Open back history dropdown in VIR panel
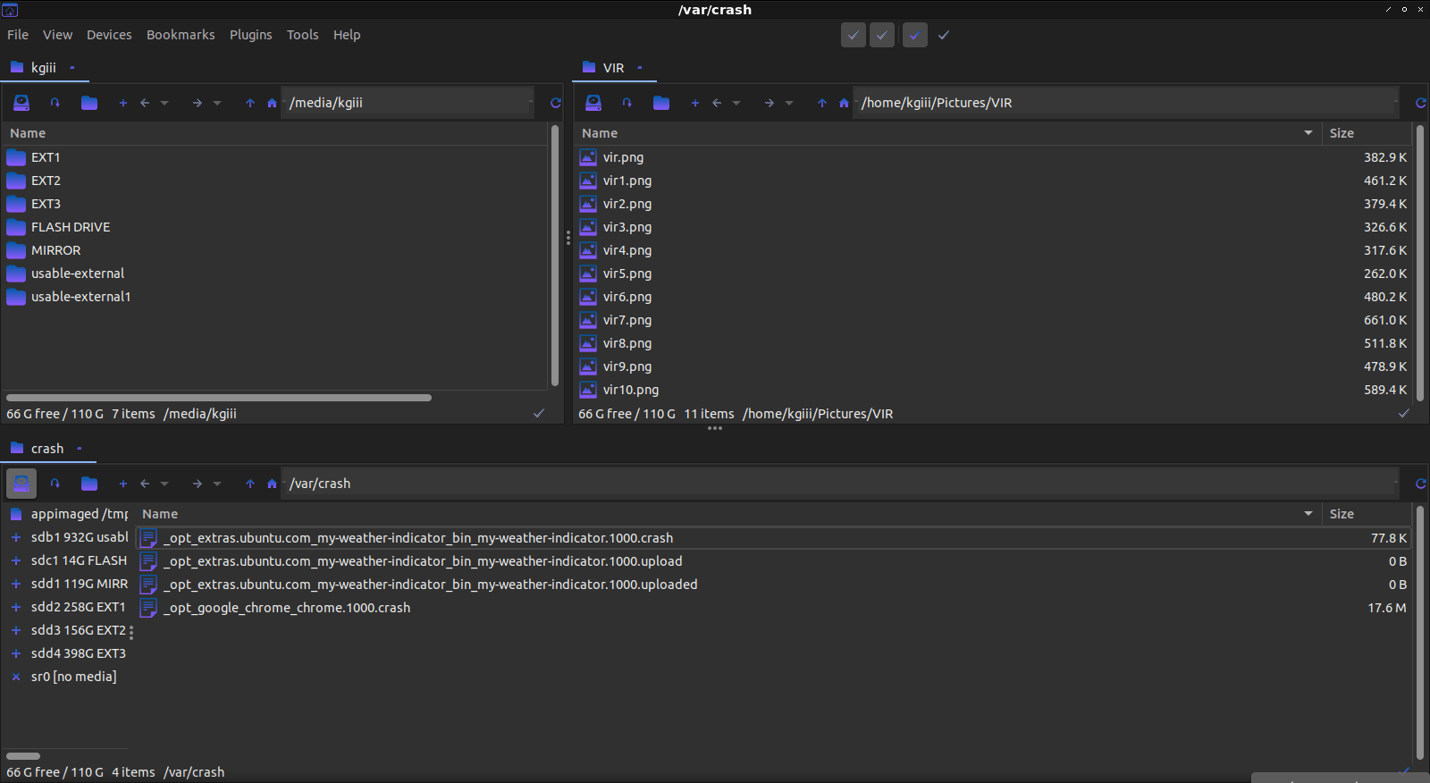 point(736,103)
